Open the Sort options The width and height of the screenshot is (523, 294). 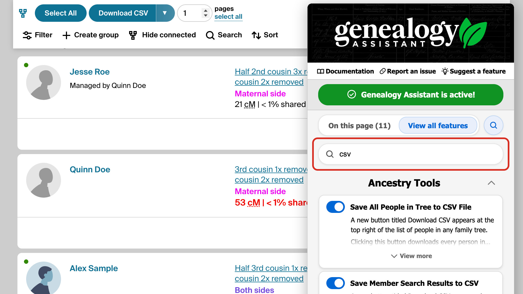[265, 35]
